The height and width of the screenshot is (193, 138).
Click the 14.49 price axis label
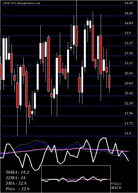[129, 3]
